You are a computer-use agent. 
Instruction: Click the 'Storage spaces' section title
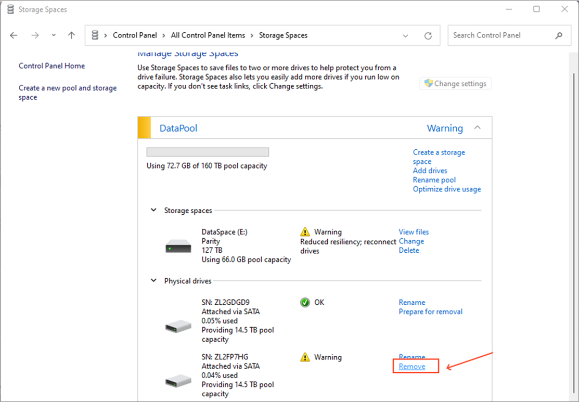pos(188,211)
